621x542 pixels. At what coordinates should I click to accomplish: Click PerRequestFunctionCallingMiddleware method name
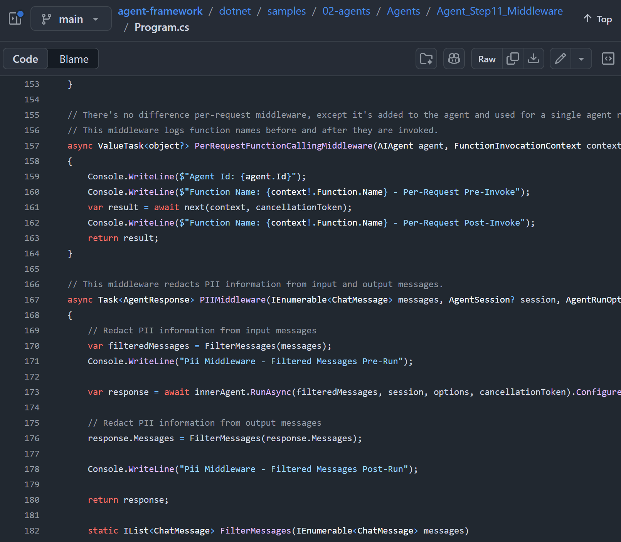tap(283, 146)
